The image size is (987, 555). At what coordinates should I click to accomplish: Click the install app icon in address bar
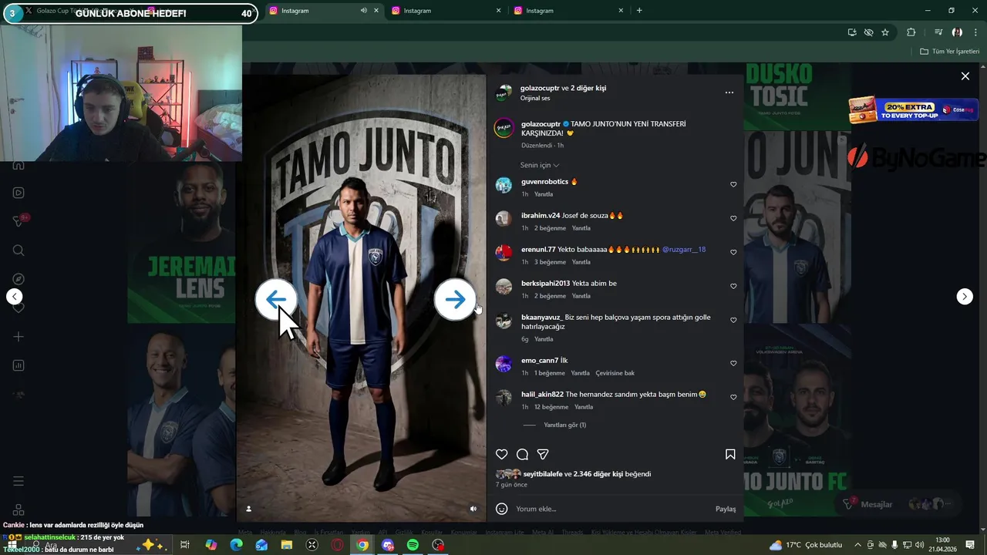pyautogui.click(x=852, y=32)
